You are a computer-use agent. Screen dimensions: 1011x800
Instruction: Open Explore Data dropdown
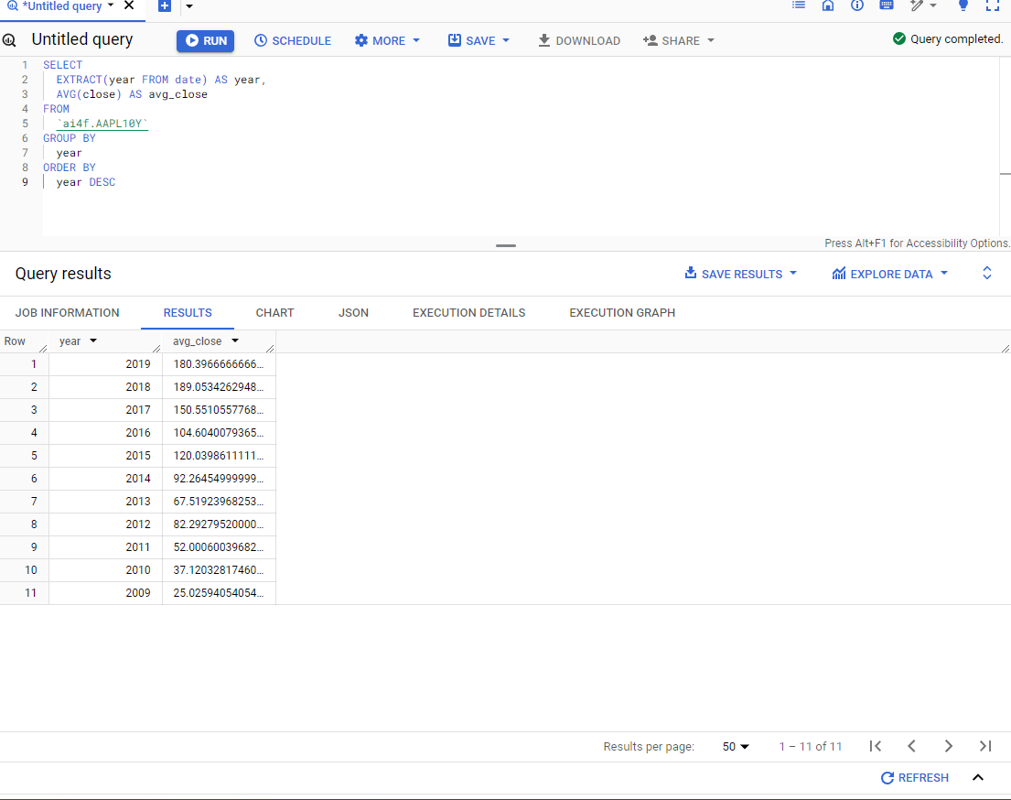[890, 274]
